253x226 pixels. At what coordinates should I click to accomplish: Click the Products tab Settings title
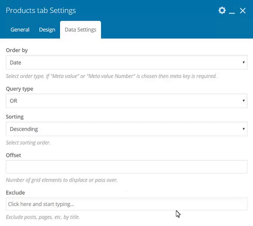click(x=41, y=11)
